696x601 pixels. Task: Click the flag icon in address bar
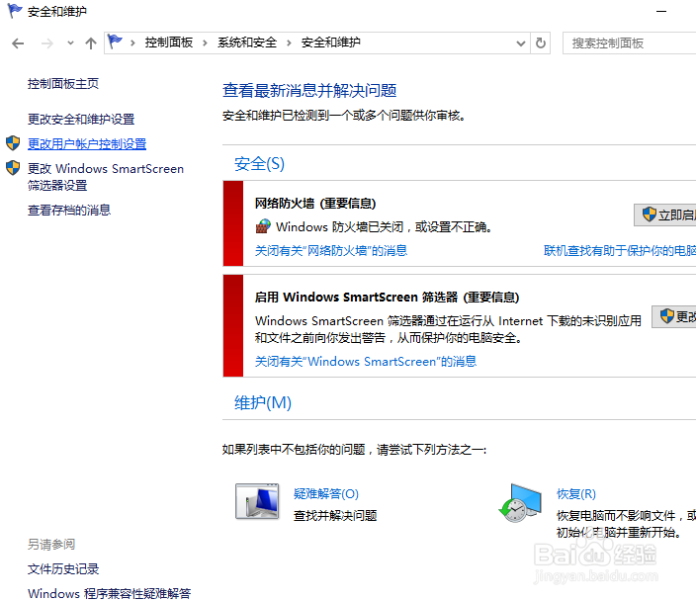pos(115,43)
